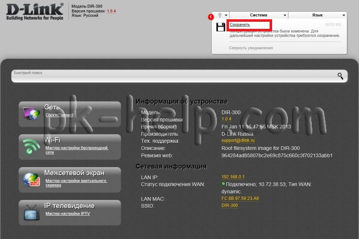Screen dimensions: 359x239
Task: Click the model value DIR-300 text
Action: 231,112
